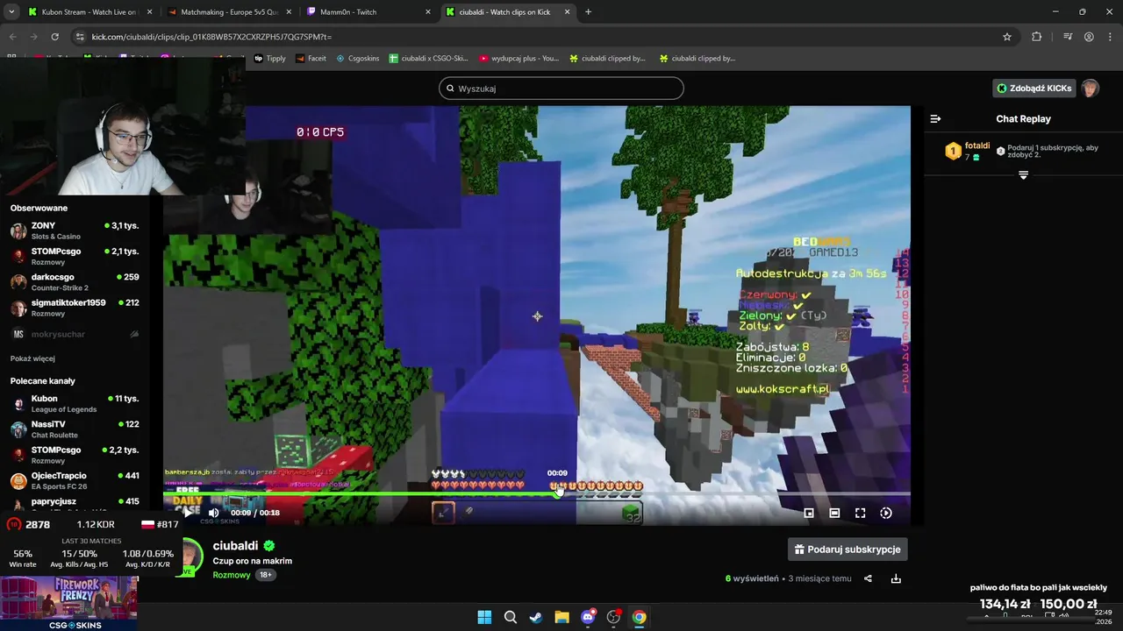The width and height of the screenshot is (1123, 631).
Task: Open Steam from taskbar
Action: coord(535,617)
